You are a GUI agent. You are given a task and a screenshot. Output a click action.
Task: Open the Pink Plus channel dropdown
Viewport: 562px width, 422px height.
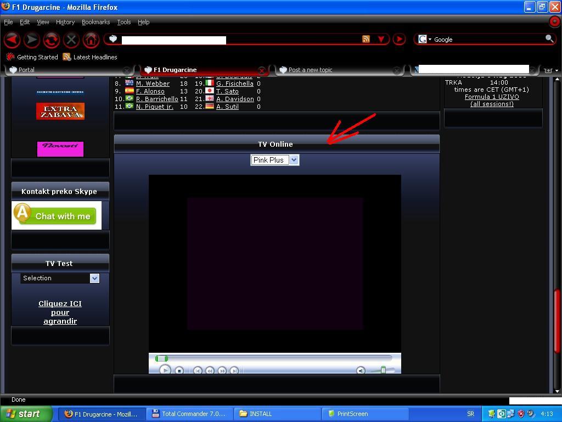(x=274, y=160)
